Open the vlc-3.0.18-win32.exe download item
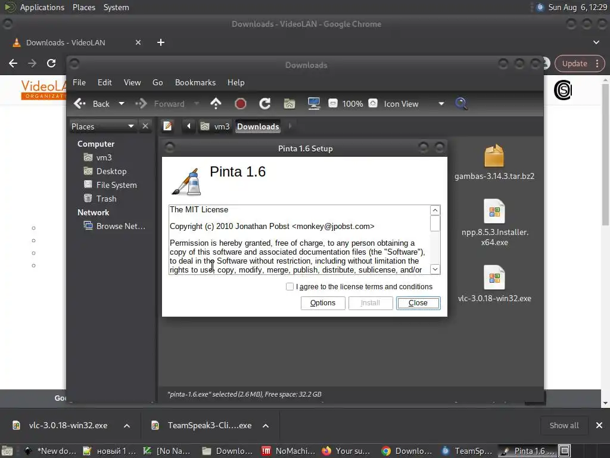The height and width of the screenshot is (458, 610). click(60, 425)
